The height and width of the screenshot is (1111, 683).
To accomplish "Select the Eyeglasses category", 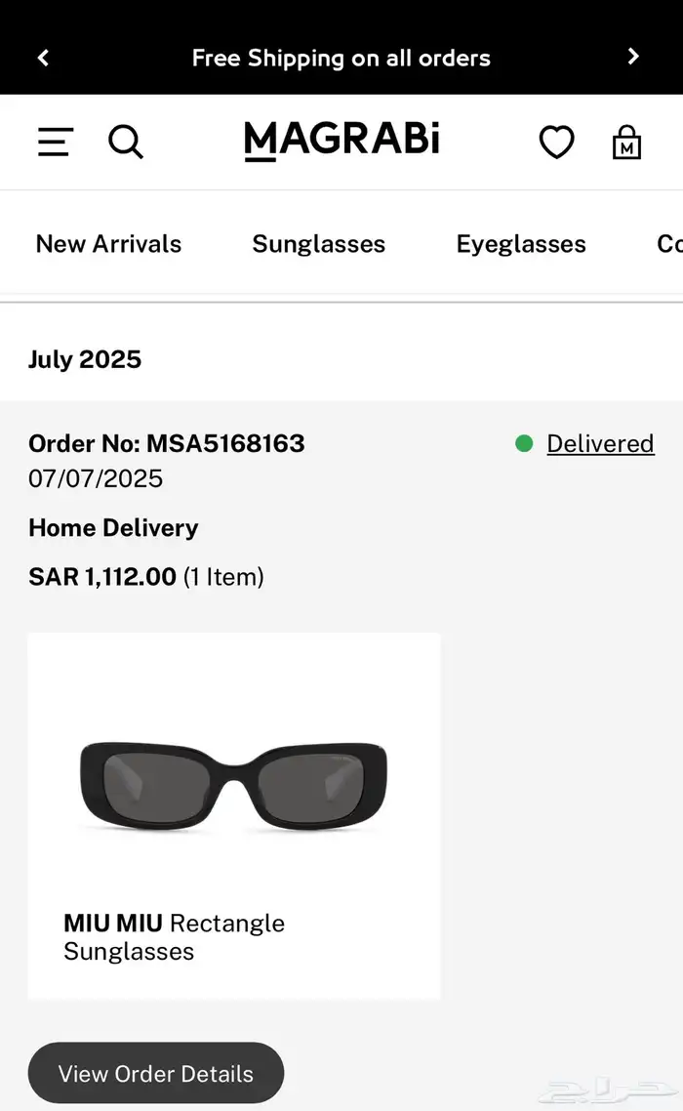I will 521,244.
